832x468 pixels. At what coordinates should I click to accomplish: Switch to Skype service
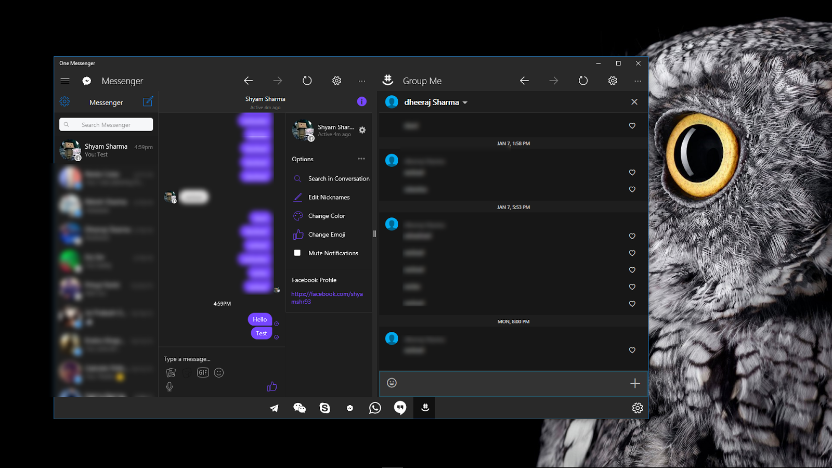325,408
